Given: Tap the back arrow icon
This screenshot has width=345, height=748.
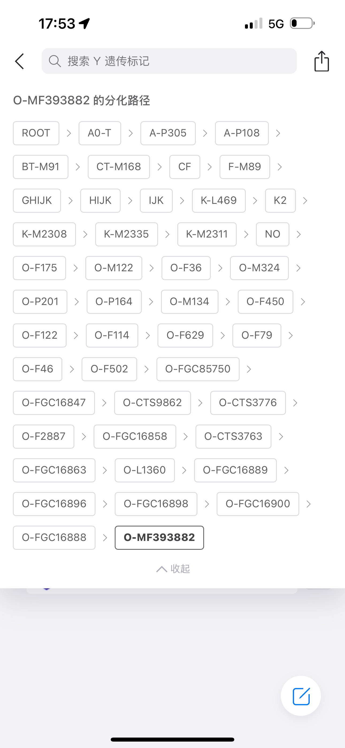Looking at the screenshot, I should [x=20, y=61].
